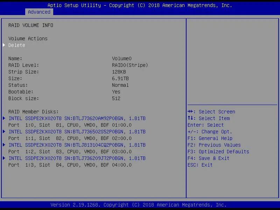The width and height of the screenshot is (280, 210).
Task: Click the Block size: label
Action: [23, 98]
